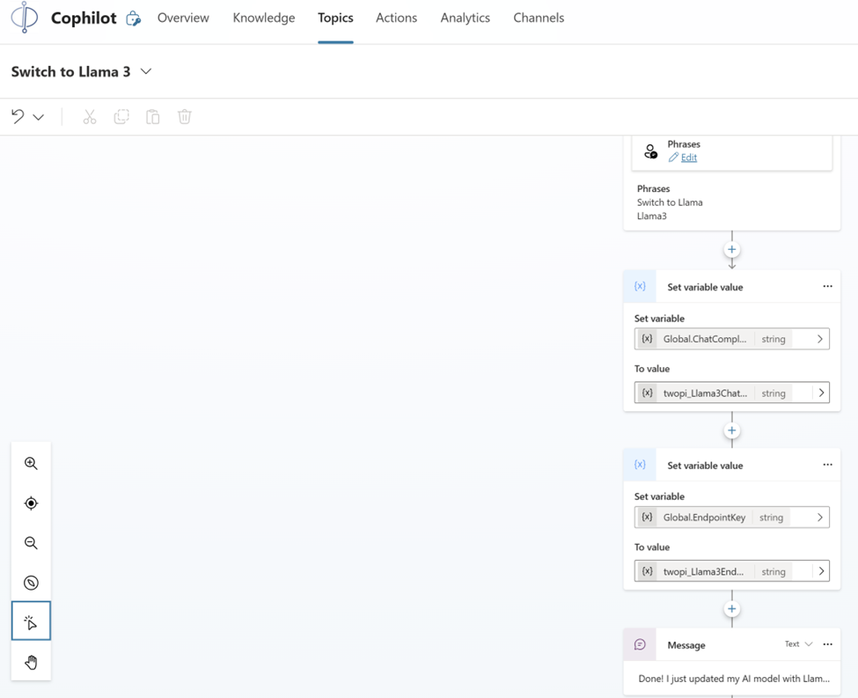Activate the selection pointer tool
858x698 pixels.
click(x=31, y=622)
